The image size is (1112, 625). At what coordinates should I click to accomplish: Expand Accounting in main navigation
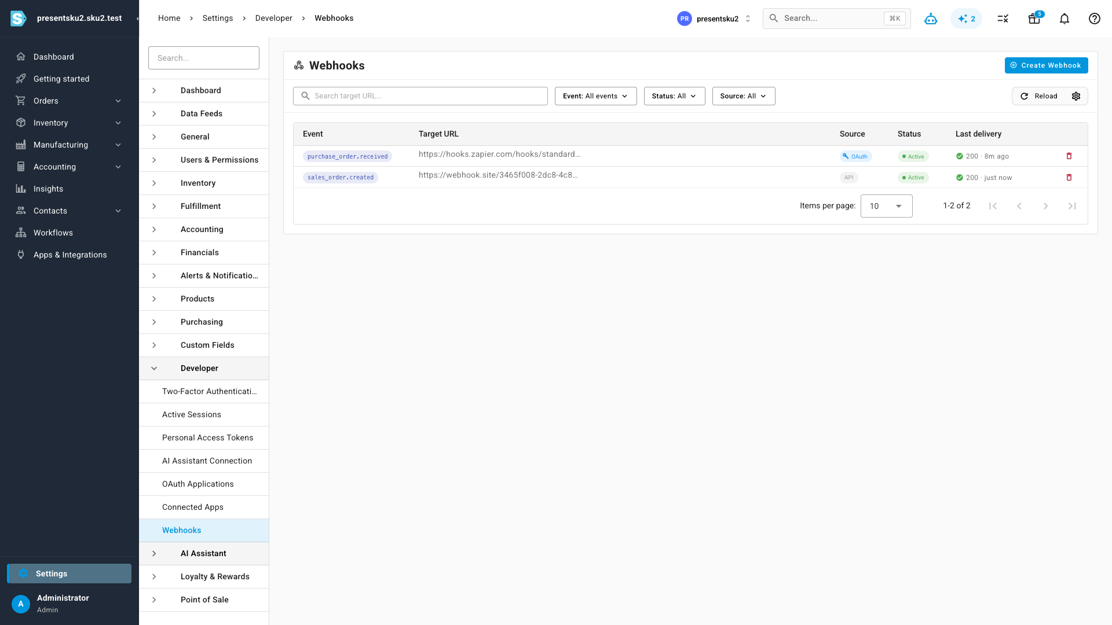69,167
